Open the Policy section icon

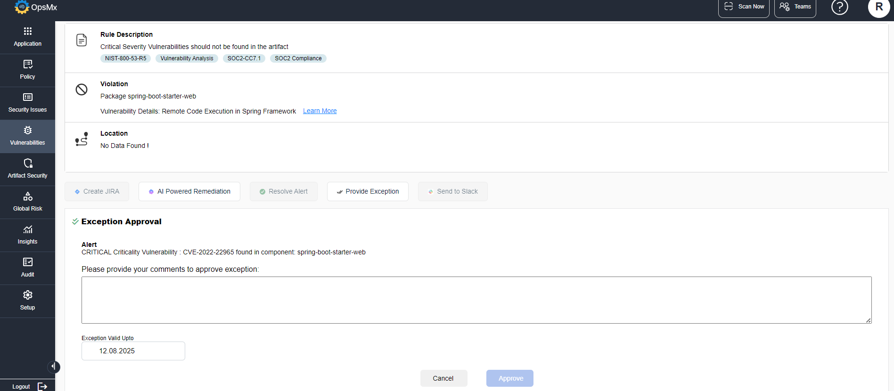(28, 65)
